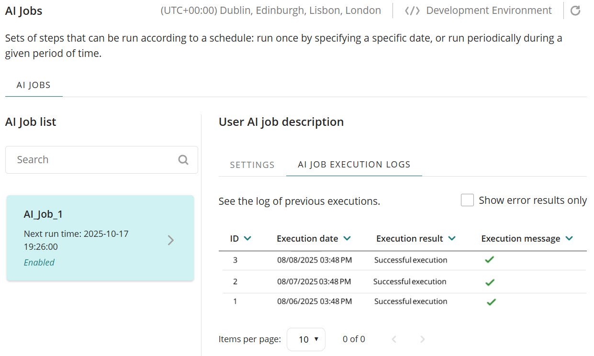
Task: Go to the previous page of logs
Action: pyautogui.click(x=394, y=339)
